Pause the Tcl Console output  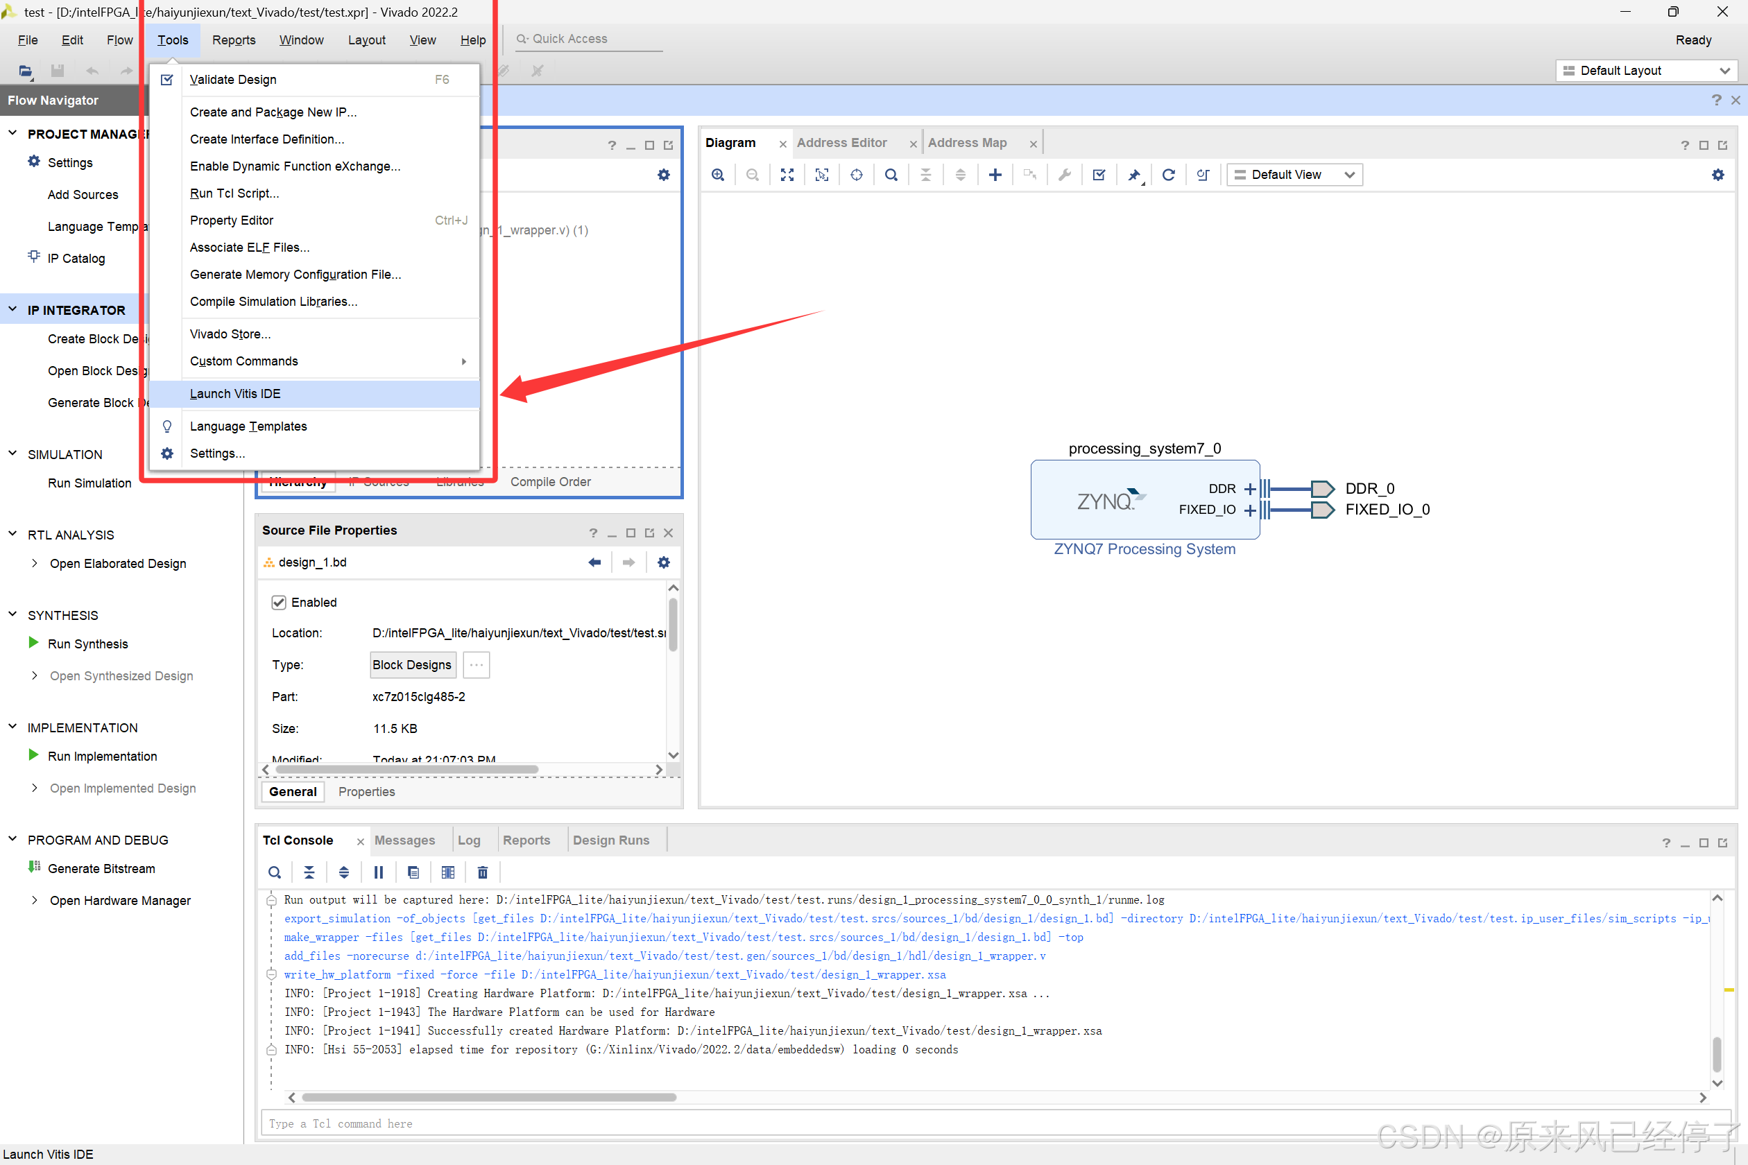(x=378, y=872)
